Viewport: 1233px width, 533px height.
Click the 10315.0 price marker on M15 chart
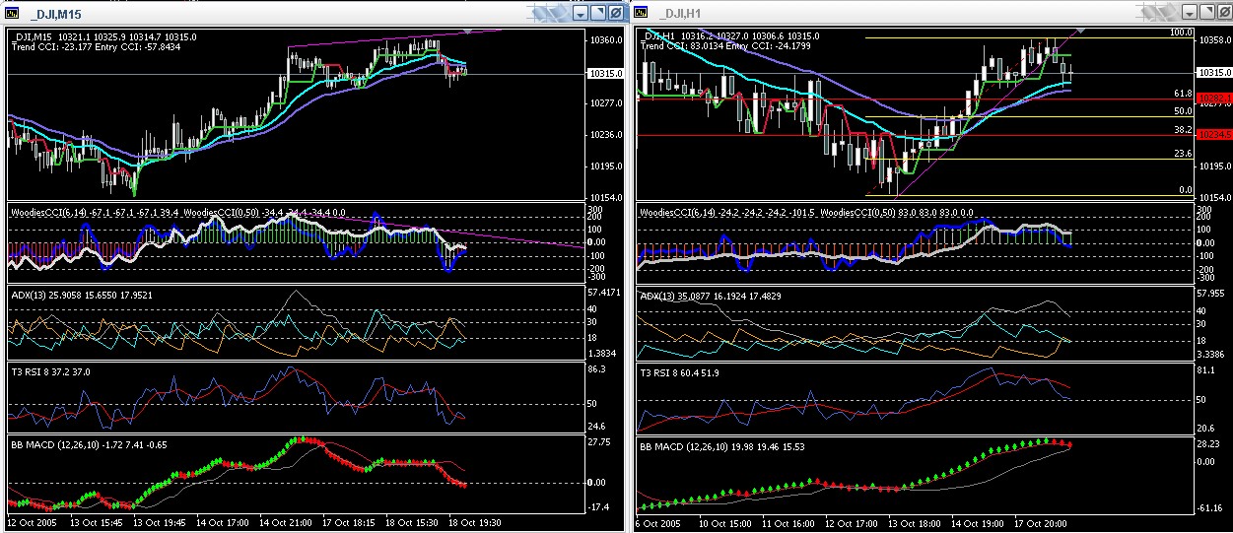[x=604, y=74]
